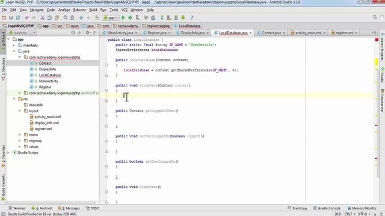Switch to Contact.java tab
385x216 pixels.
(271, 32)
